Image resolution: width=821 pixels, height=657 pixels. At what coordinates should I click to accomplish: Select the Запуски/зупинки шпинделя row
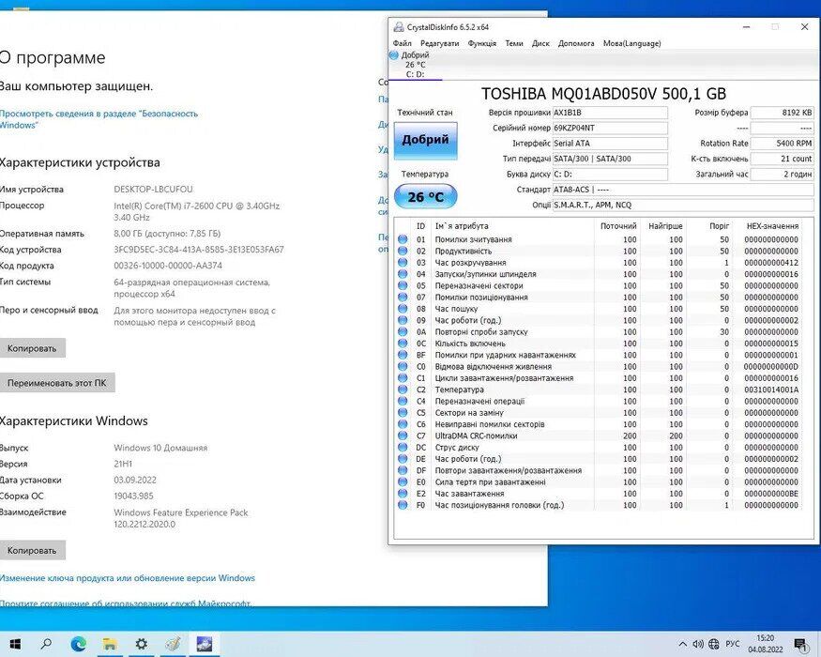pos(599,274)
